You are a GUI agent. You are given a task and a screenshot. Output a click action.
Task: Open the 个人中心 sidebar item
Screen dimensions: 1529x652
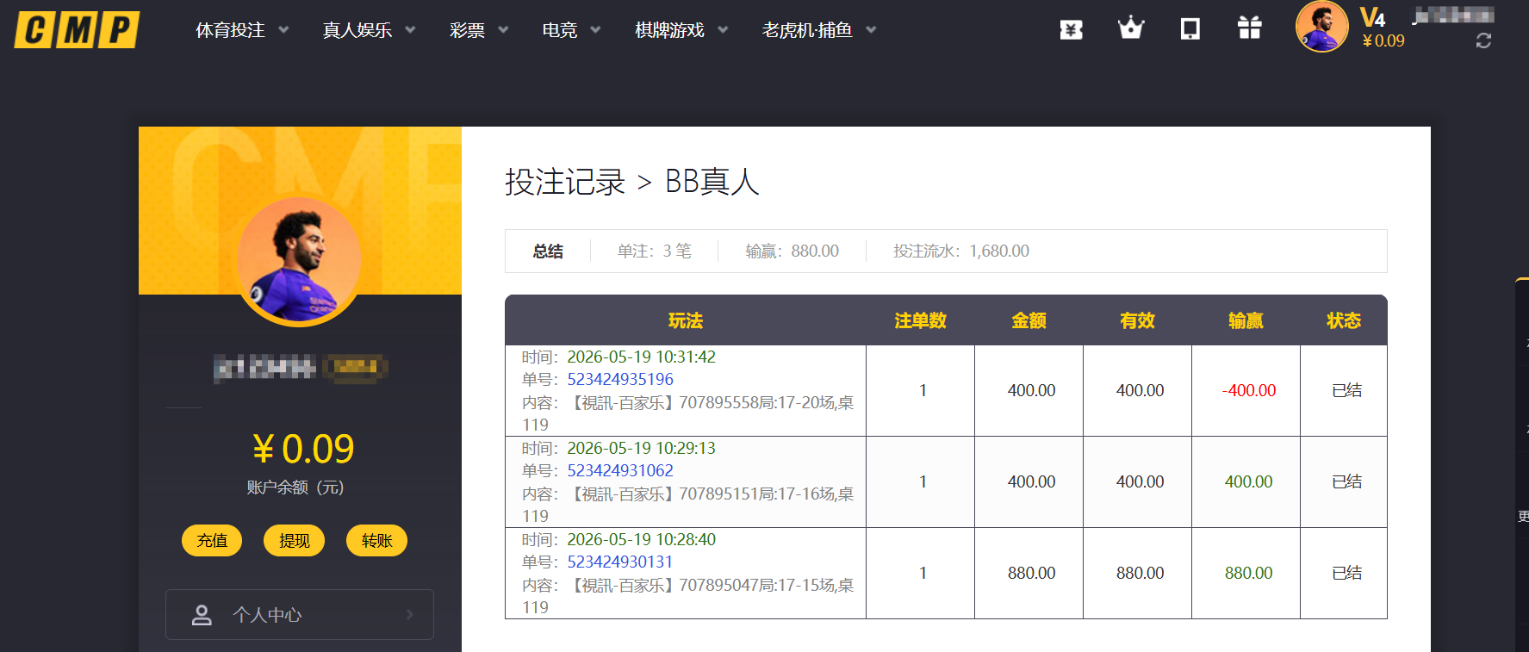pyautogui.click(x=299, y=614)
